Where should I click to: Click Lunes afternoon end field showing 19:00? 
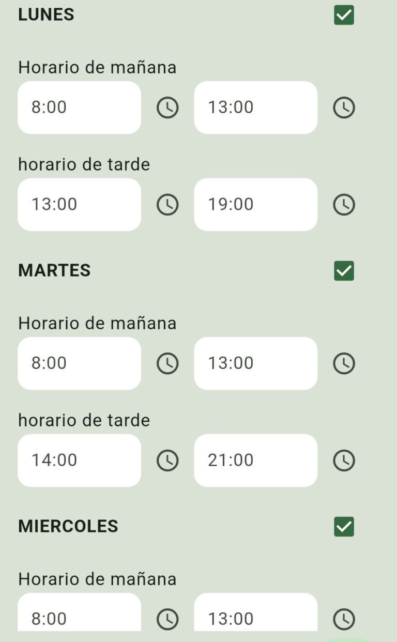point(255,205)
